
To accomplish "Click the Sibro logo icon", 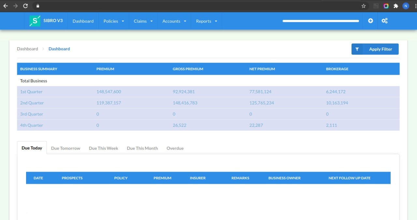I will click(x=34, y=21).
